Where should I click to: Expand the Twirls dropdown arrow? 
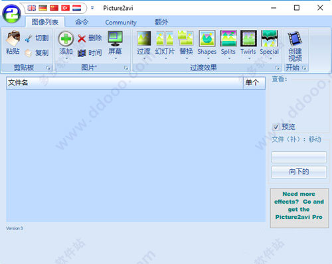click(x=249, y=58)
